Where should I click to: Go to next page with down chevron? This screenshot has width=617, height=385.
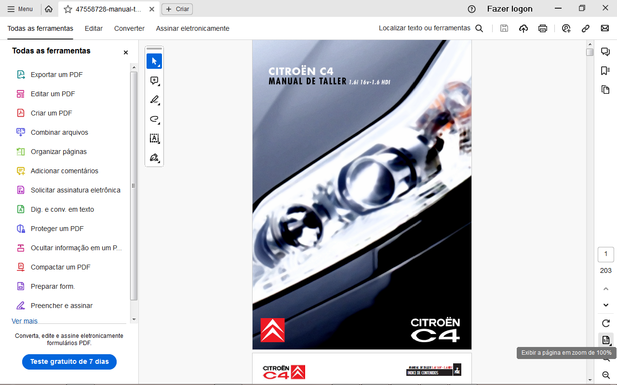pos(606,305)
